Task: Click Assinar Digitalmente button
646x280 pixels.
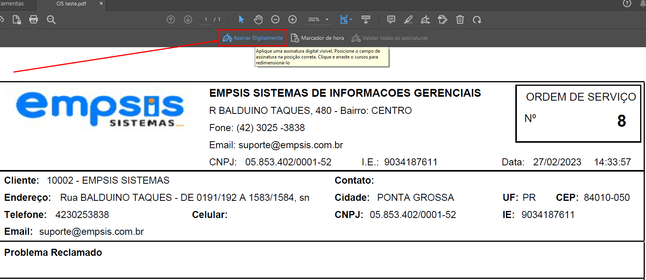Action: point(253,38)
